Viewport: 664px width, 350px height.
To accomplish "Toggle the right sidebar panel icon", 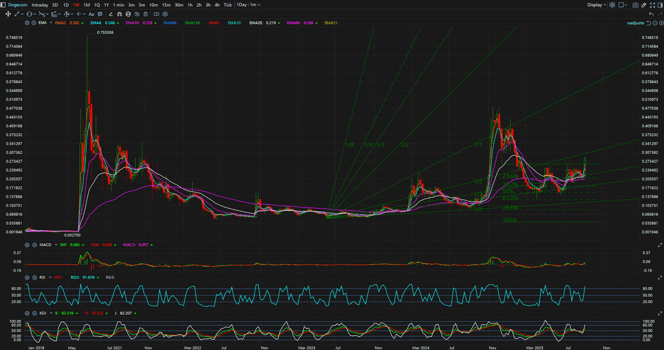I will tap(660, 5).
